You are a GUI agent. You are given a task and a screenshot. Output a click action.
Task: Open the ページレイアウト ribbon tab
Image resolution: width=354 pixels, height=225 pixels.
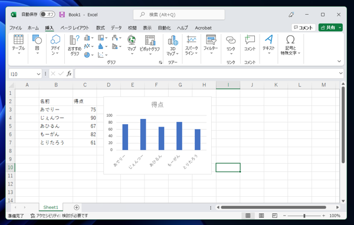(x=75, y=28)
